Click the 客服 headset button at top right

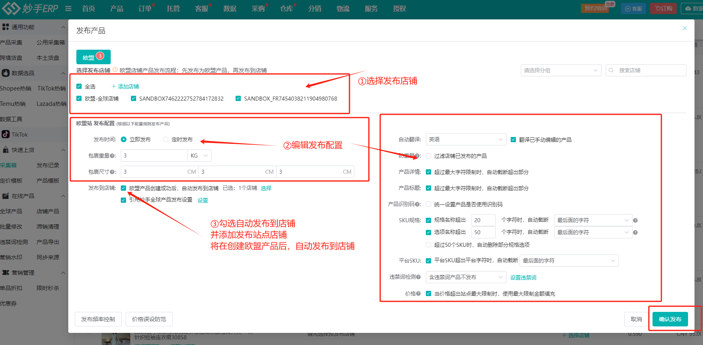coord(634,8)
